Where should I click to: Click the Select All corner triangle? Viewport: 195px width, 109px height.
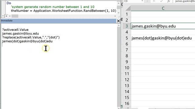128,8
